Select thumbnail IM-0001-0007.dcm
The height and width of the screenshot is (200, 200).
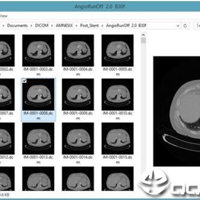tap(7, 94)
